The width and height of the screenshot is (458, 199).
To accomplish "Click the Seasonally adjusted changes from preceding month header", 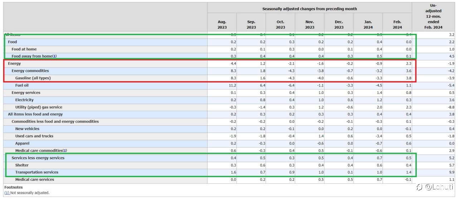I will [310, 9].
